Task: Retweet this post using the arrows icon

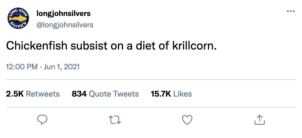Action: [x=115, y=120]
